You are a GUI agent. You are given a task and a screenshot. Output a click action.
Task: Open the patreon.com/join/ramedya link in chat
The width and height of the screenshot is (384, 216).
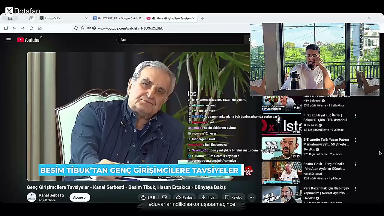(212, 161)
